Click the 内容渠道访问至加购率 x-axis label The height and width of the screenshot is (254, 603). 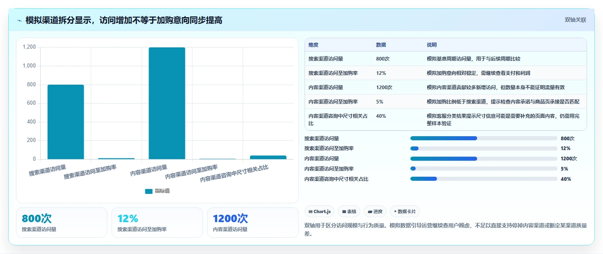[x=191, y=172]
